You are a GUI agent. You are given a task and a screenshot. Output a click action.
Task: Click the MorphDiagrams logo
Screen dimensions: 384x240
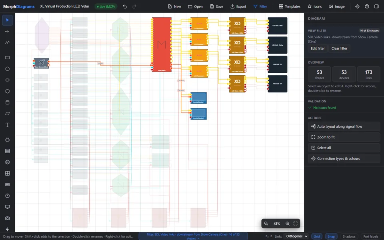(19, 7)
